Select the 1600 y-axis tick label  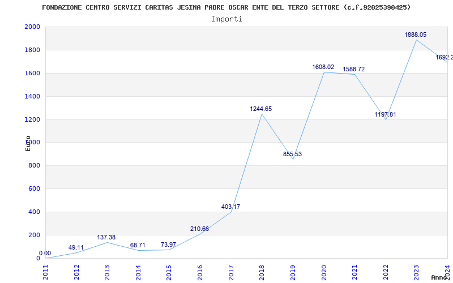coord(32,73)
